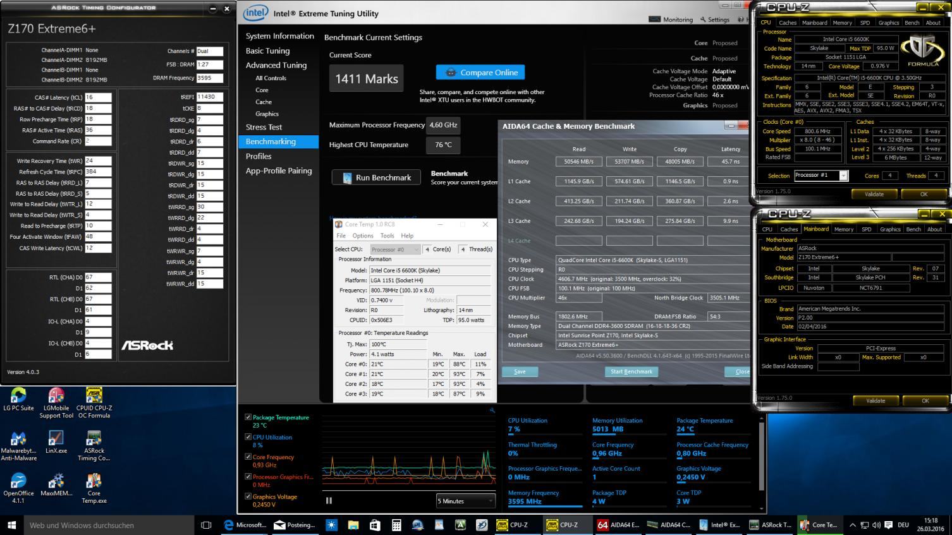Open Microsoft Edge taskbar item

pyautogui.click(x=246, y=525)
